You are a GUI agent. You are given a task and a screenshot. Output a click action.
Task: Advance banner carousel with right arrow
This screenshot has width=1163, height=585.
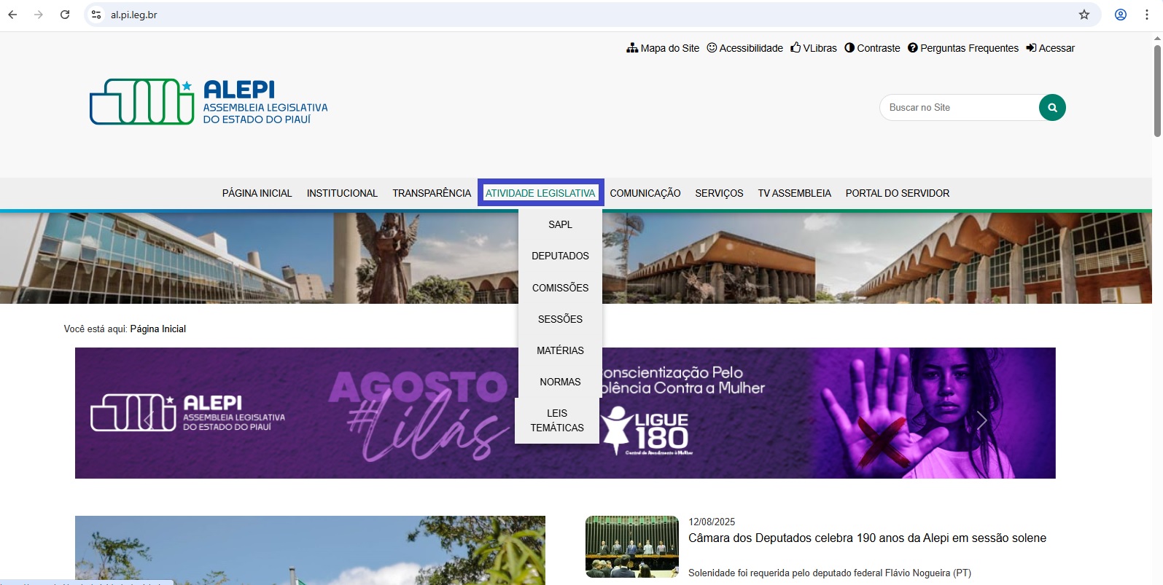point(981,420)
